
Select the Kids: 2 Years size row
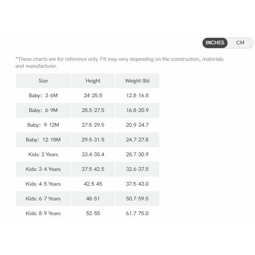(x=87, y=154)
